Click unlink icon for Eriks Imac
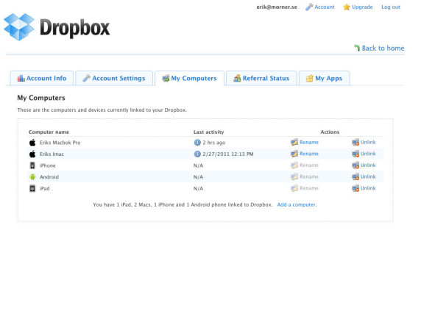Screen dimensions: 424x330 click(x=356, y=154)
